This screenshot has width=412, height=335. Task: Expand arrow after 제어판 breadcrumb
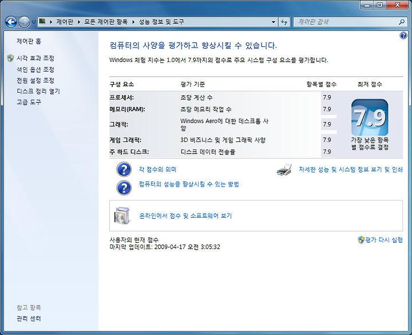[x=78, y=22]
